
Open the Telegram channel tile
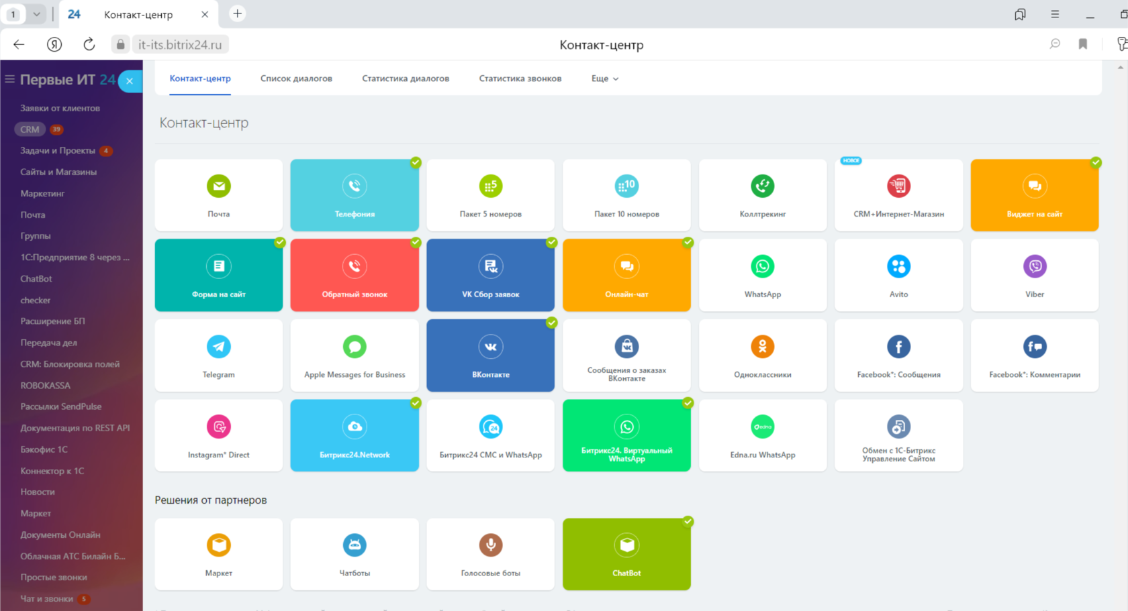point(218,355)
